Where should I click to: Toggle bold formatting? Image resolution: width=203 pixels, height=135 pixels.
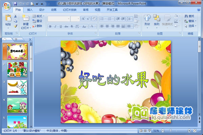50,26
